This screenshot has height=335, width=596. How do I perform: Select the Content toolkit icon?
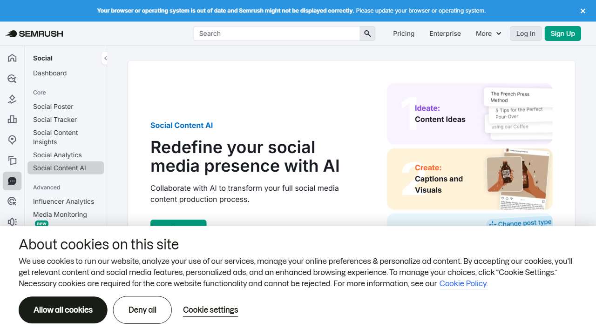[12, 161]
